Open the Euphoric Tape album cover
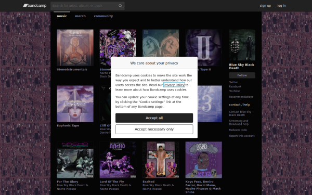 pyautogui.click(x=75, y=103)
